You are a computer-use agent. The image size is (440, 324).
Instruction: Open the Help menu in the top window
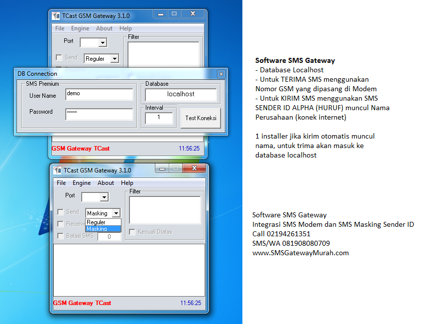(126, 28)
